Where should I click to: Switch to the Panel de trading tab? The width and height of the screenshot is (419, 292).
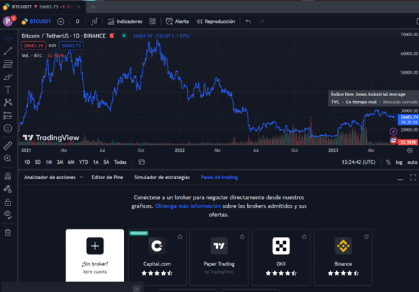point(219,177)
